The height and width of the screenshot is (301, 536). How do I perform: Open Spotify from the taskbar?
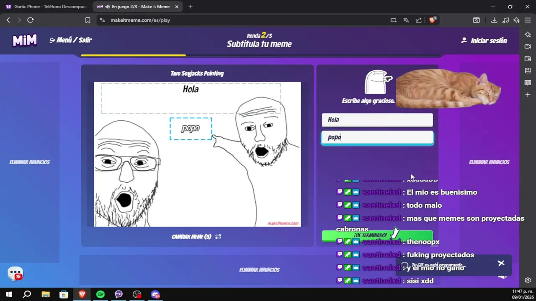100,294
